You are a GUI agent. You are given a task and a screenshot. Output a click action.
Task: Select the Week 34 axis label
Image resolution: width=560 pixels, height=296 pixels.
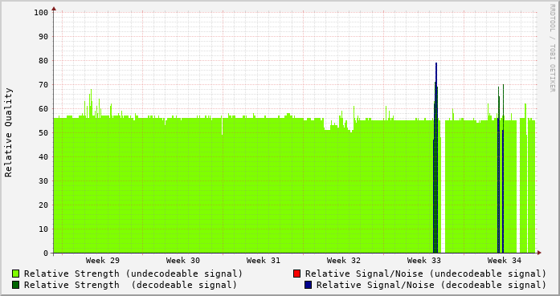tap(505, 261)
